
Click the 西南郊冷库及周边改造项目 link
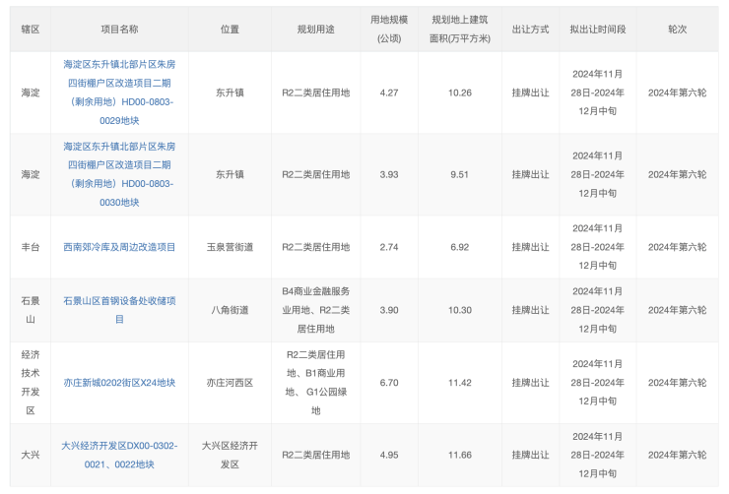pos(119,247)
